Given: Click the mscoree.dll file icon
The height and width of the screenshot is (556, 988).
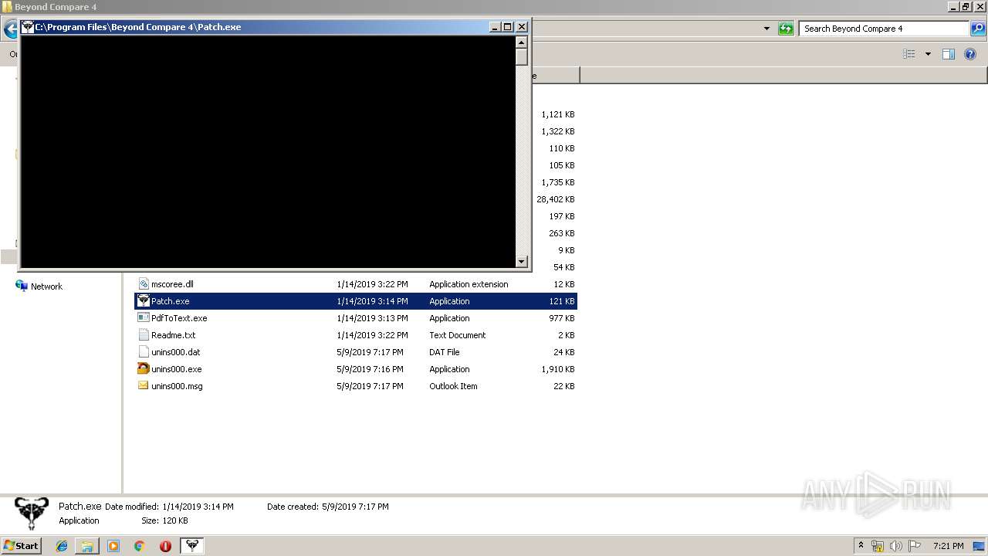Looking at the screenshot, I should click(x=143, y=284).
